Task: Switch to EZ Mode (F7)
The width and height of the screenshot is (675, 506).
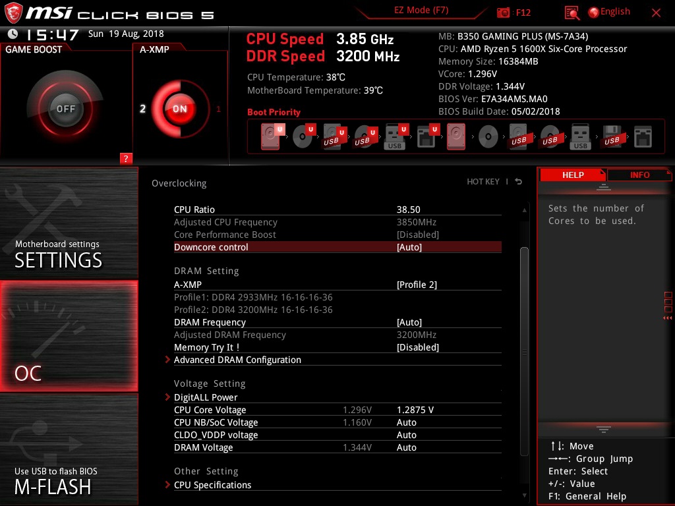Action: (421, 10)
